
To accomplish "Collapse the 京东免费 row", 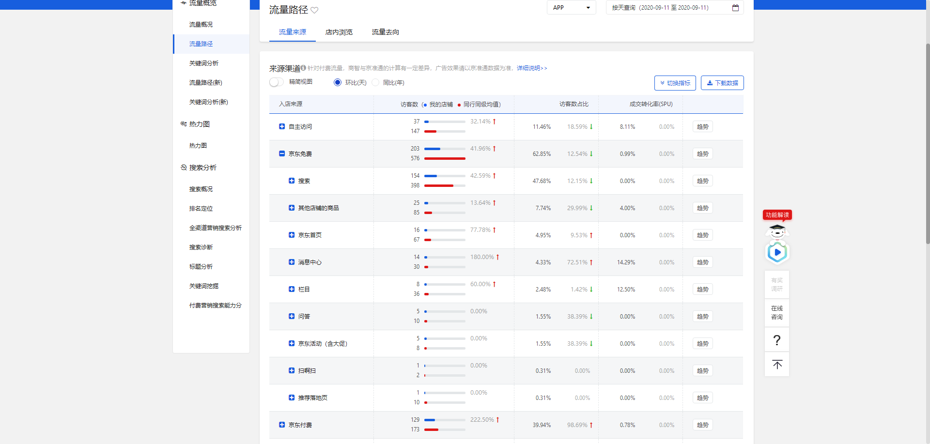I will (282, 153).
